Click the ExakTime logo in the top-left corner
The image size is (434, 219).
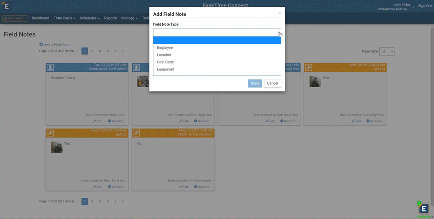tap(6, 6)
